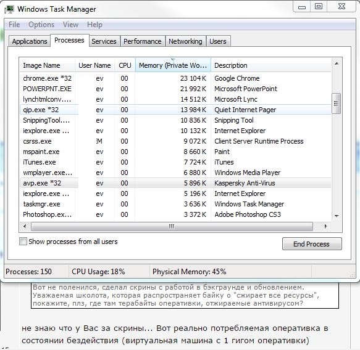360x350 pixels.
Task: Click the Snipping Tool description
Action: coord(234,120)
